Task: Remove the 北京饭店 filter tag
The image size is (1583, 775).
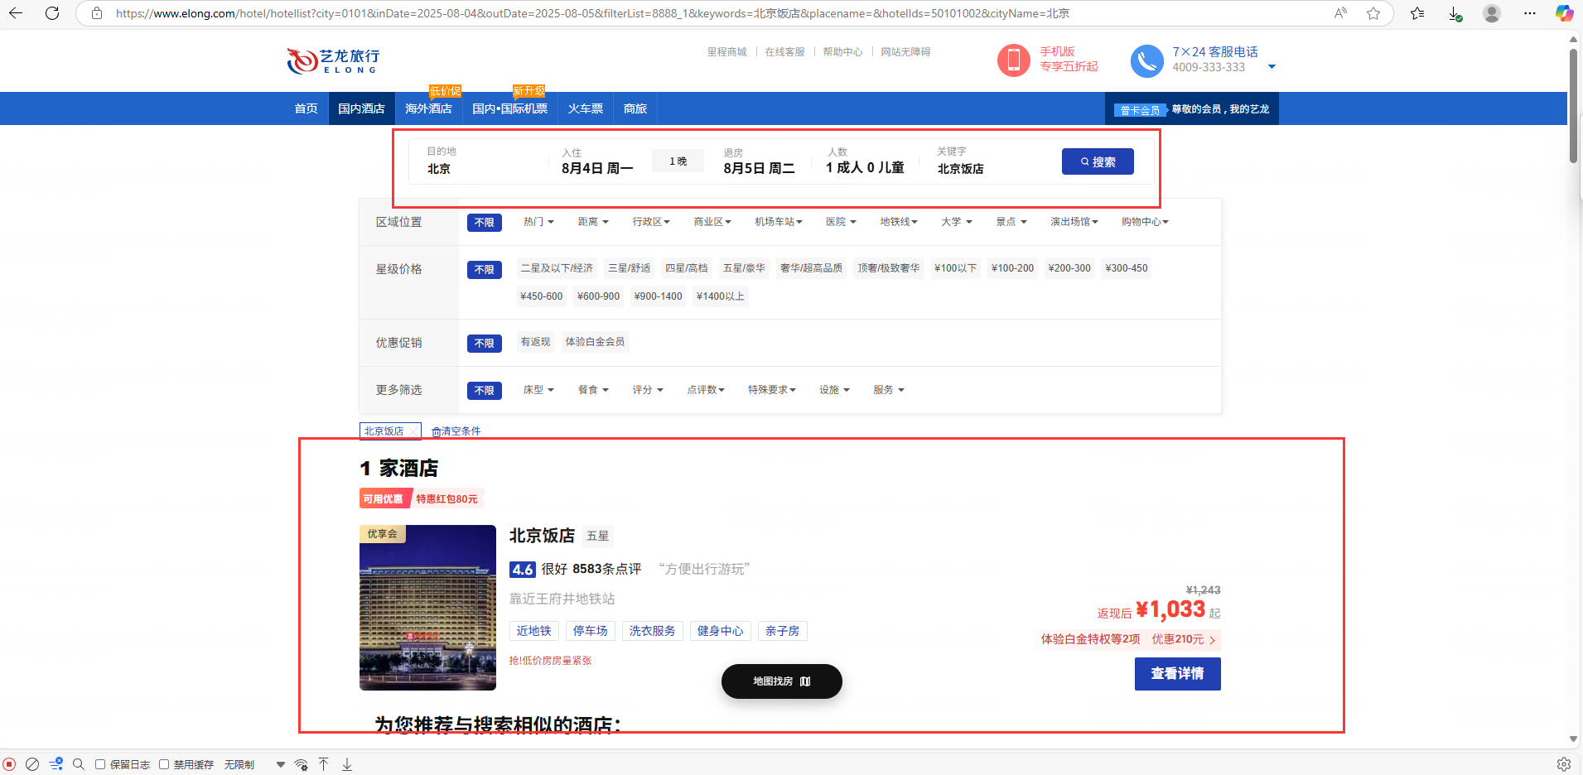Action: 413,431
